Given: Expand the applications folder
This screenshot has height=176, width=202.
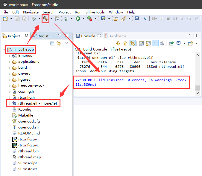Looking at the screenshot, I should pos(9,62).
